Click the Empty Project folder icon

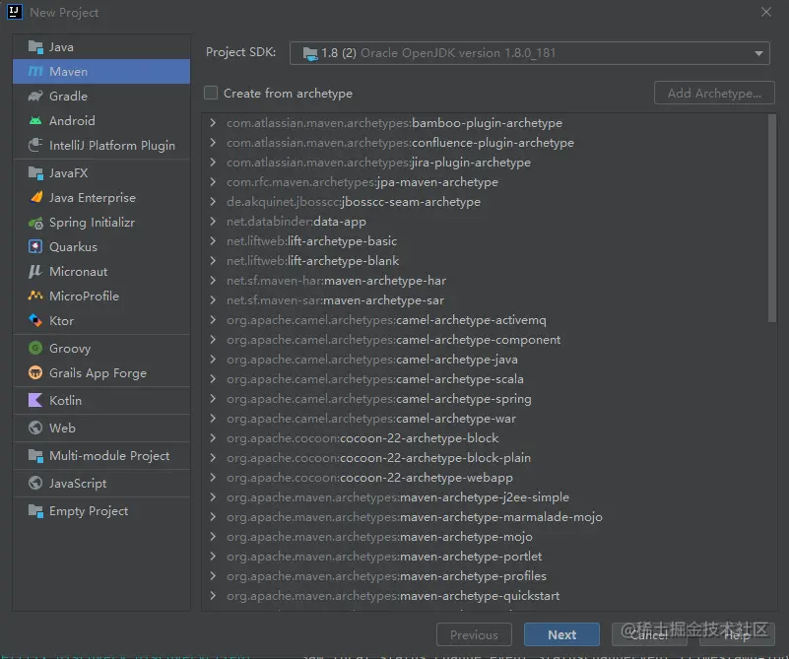pos(35,511)
